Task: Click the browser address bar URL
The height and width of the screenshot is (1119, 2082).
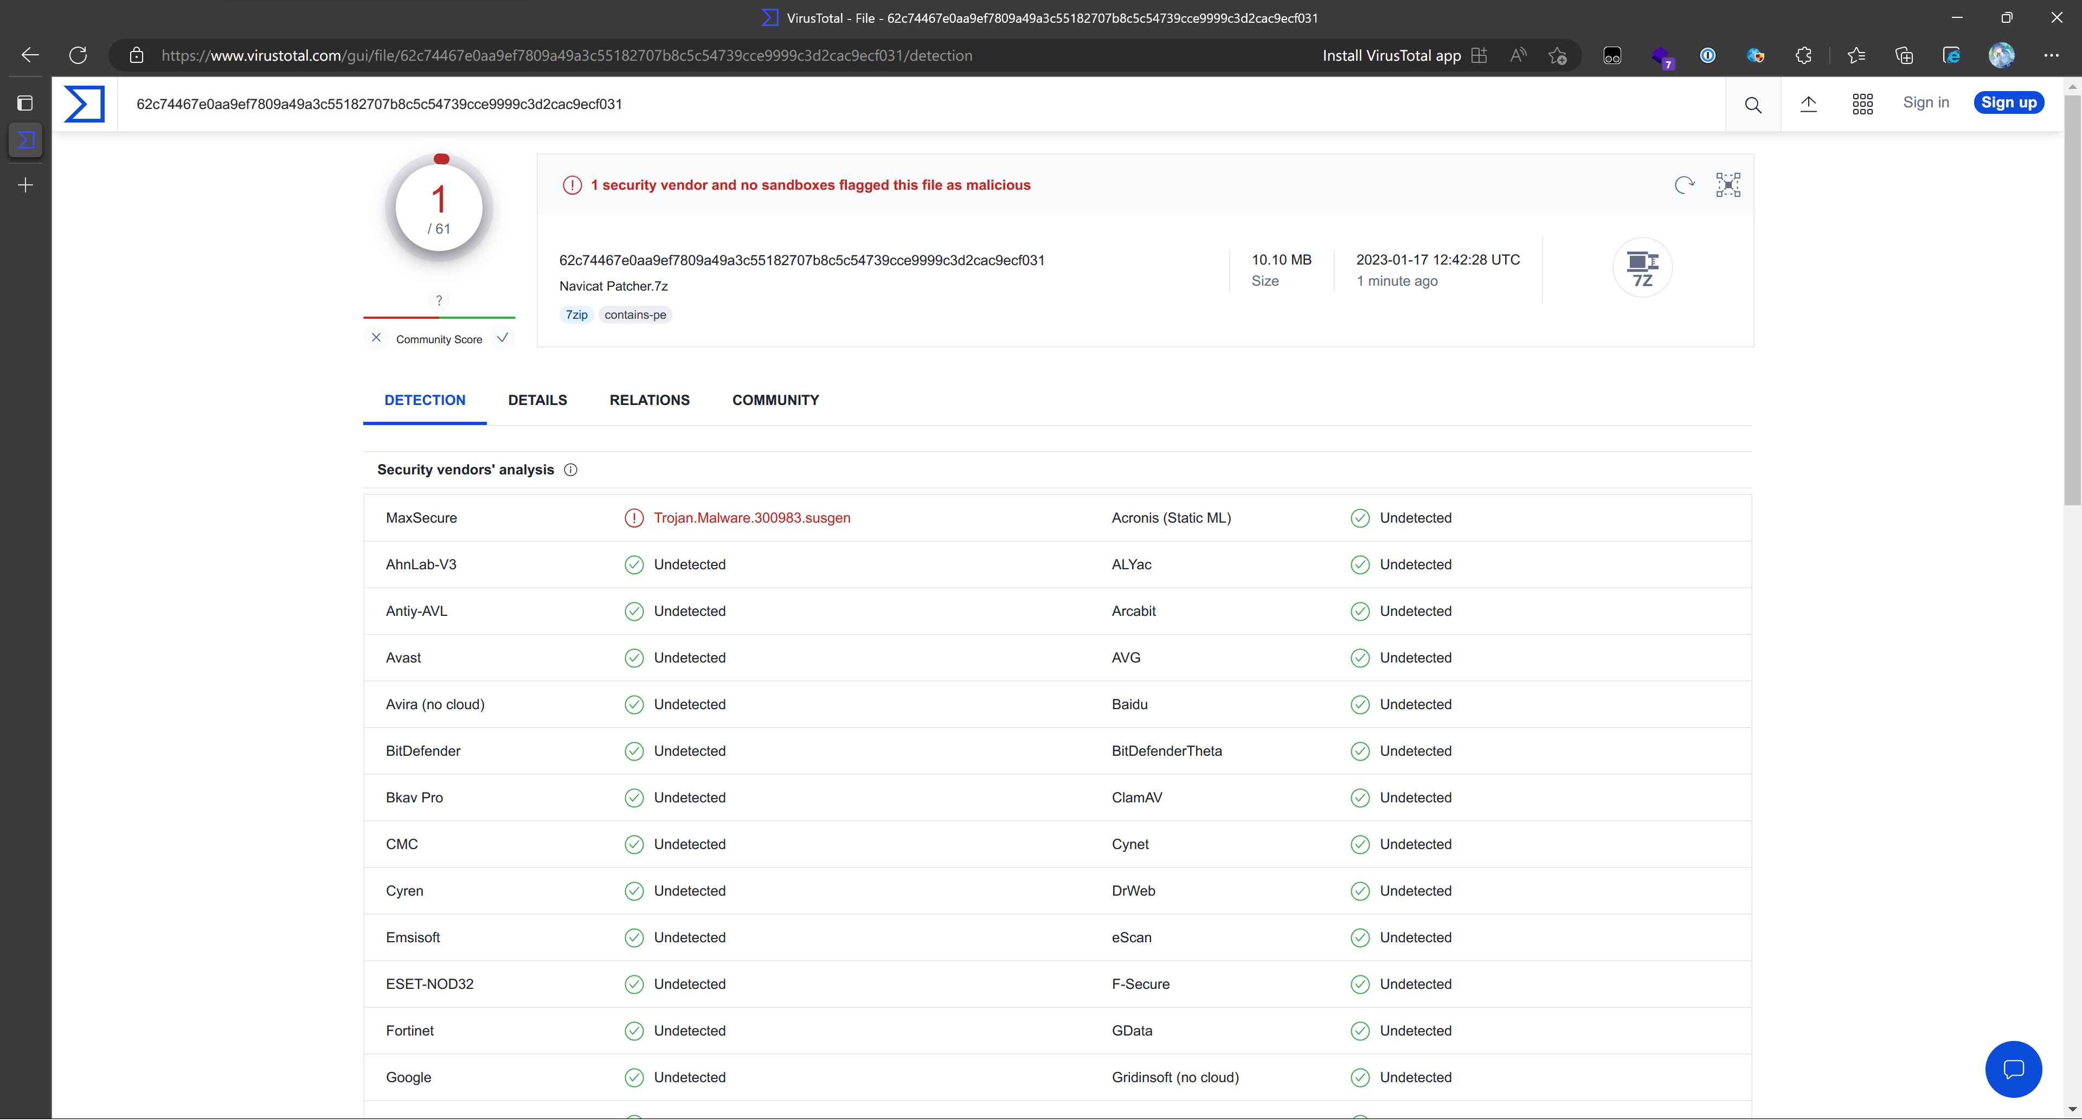Action: 567,55
